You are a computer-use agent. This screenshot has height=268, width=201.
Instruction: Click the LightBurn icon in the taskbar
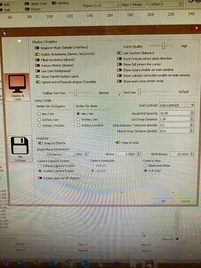coord(148,264)
